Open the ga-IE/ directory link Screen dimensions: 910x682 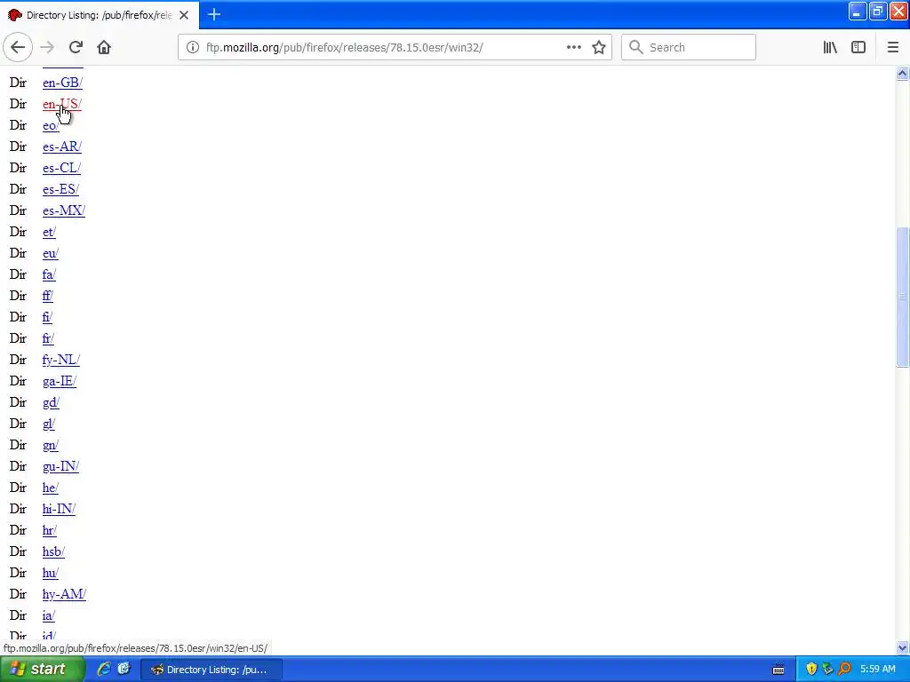tap(60, 382)
